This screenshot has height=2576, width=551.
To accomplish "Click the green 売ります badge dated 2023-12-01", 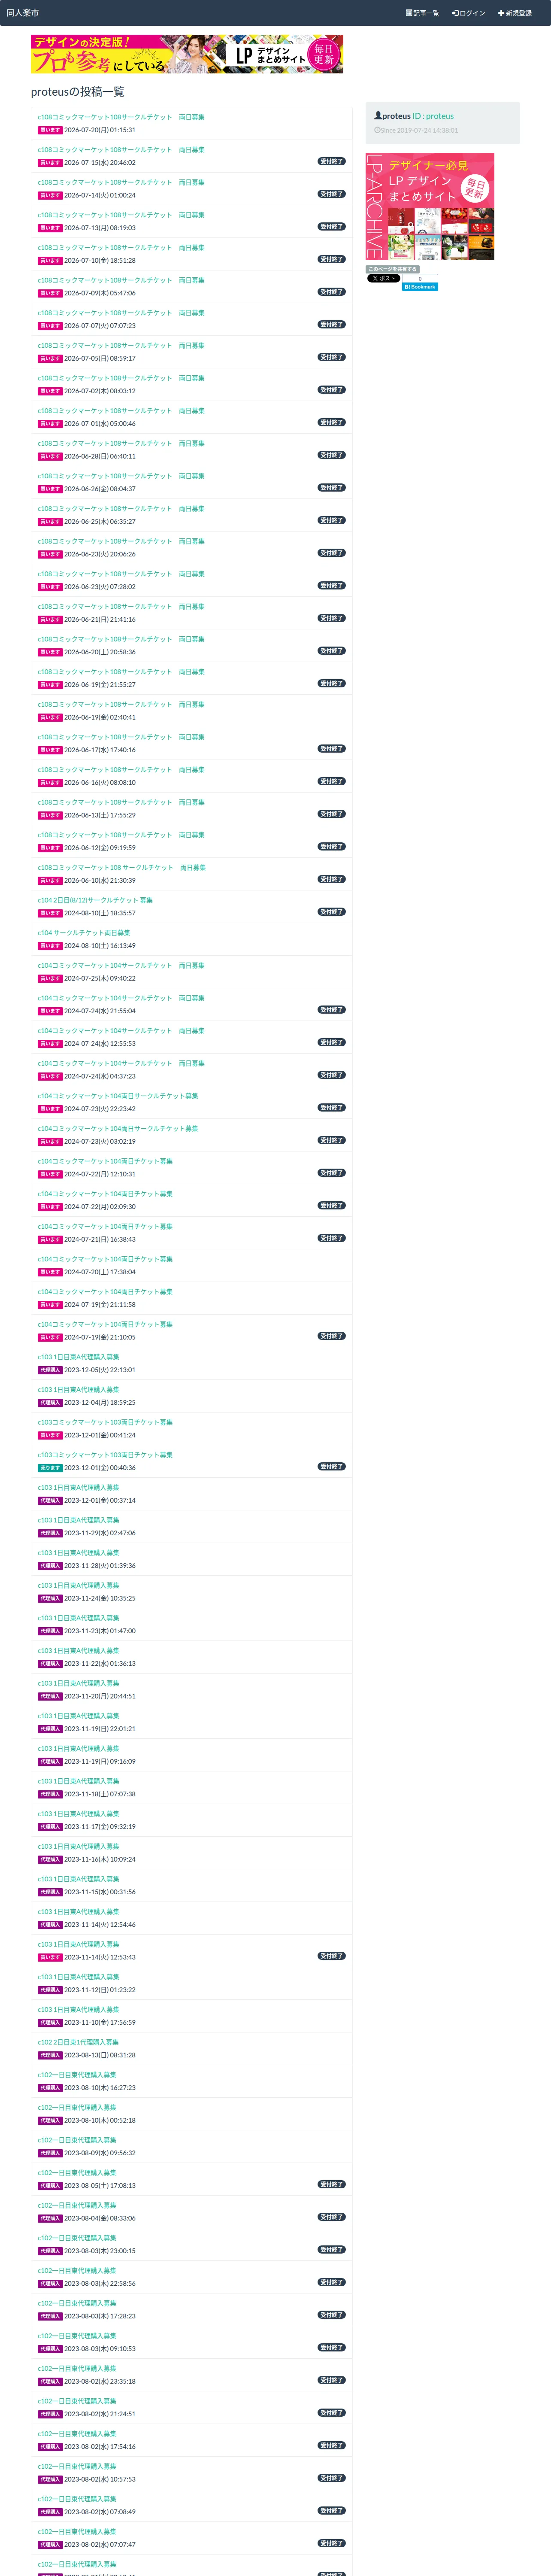I will click(50, 1468).
